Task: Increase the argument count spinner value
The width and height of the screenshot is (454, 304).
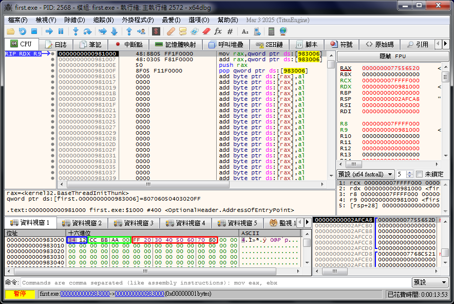Action: click(x=410, y=172)
